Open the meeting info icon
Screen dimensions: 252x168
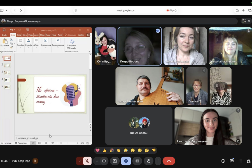tap(223, 161)
